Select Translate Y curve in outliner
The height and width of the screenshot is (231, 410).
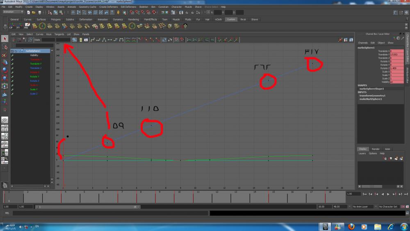pyautogui.click(x=36, y=64)
